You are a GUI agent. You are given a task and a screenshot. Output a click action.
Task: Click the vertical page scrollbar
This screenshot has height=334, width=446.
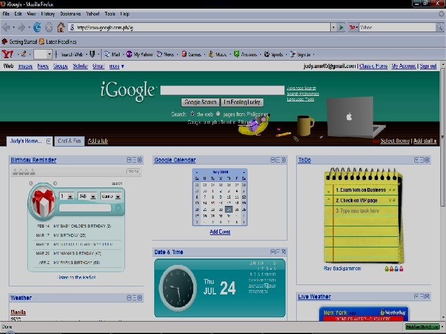click(443, 136)
